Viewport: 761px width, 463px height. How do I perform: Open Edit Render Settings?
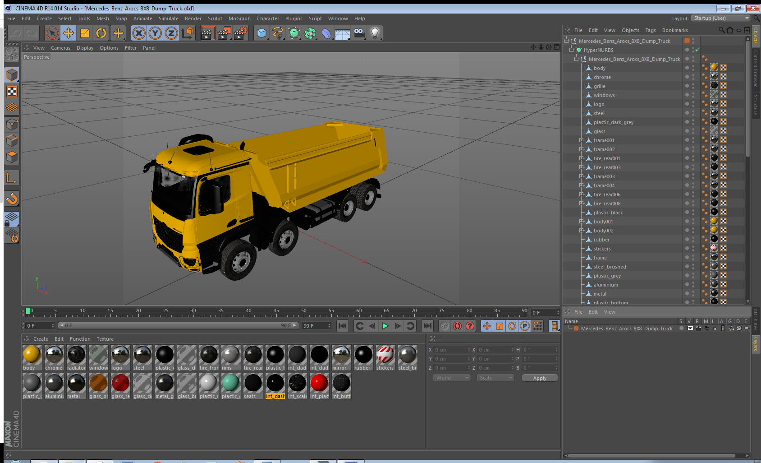point(241,33)
